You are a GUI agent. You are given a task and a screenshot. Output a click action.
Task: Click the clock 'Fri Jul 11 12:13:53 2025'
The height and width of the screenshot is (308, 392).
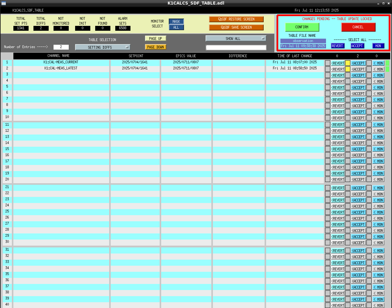tap(317, 10)
